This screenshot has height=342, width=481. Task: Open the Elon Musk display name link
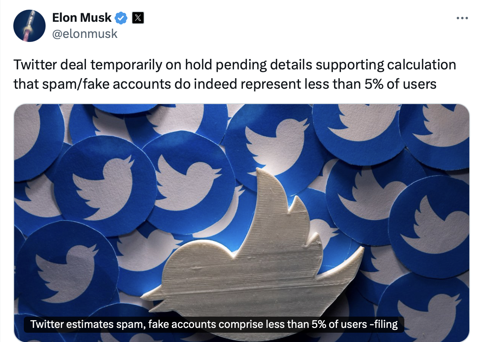click(82, 18)
